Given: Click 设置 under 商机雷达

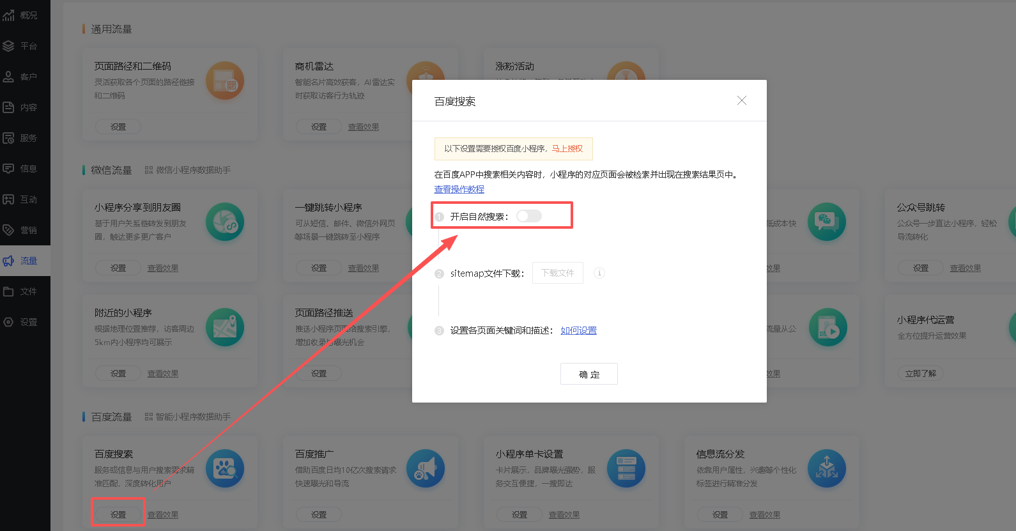Looking at the screenshot, I should (319, 127).
